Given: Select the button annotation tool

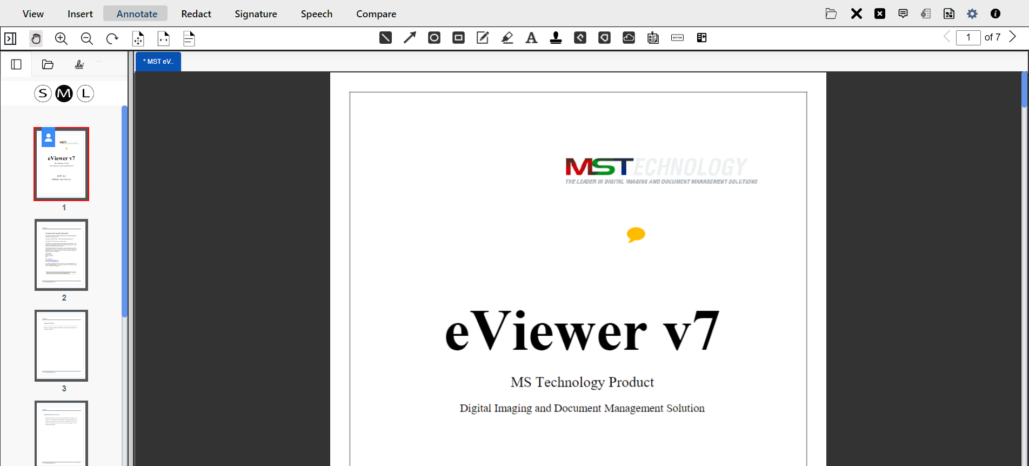Looking at the screenshot, I should pos(677,38).
